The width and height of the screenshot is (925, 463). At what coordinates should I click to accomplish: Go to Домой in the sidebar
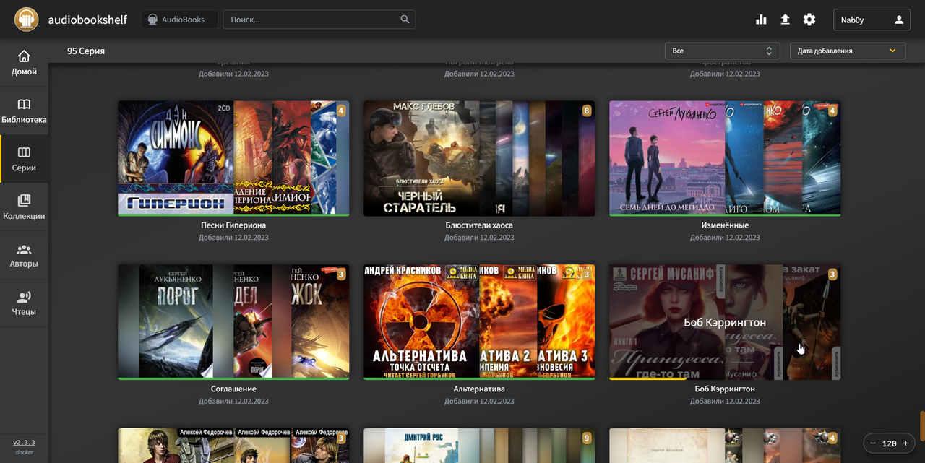(x=24, y=63)
